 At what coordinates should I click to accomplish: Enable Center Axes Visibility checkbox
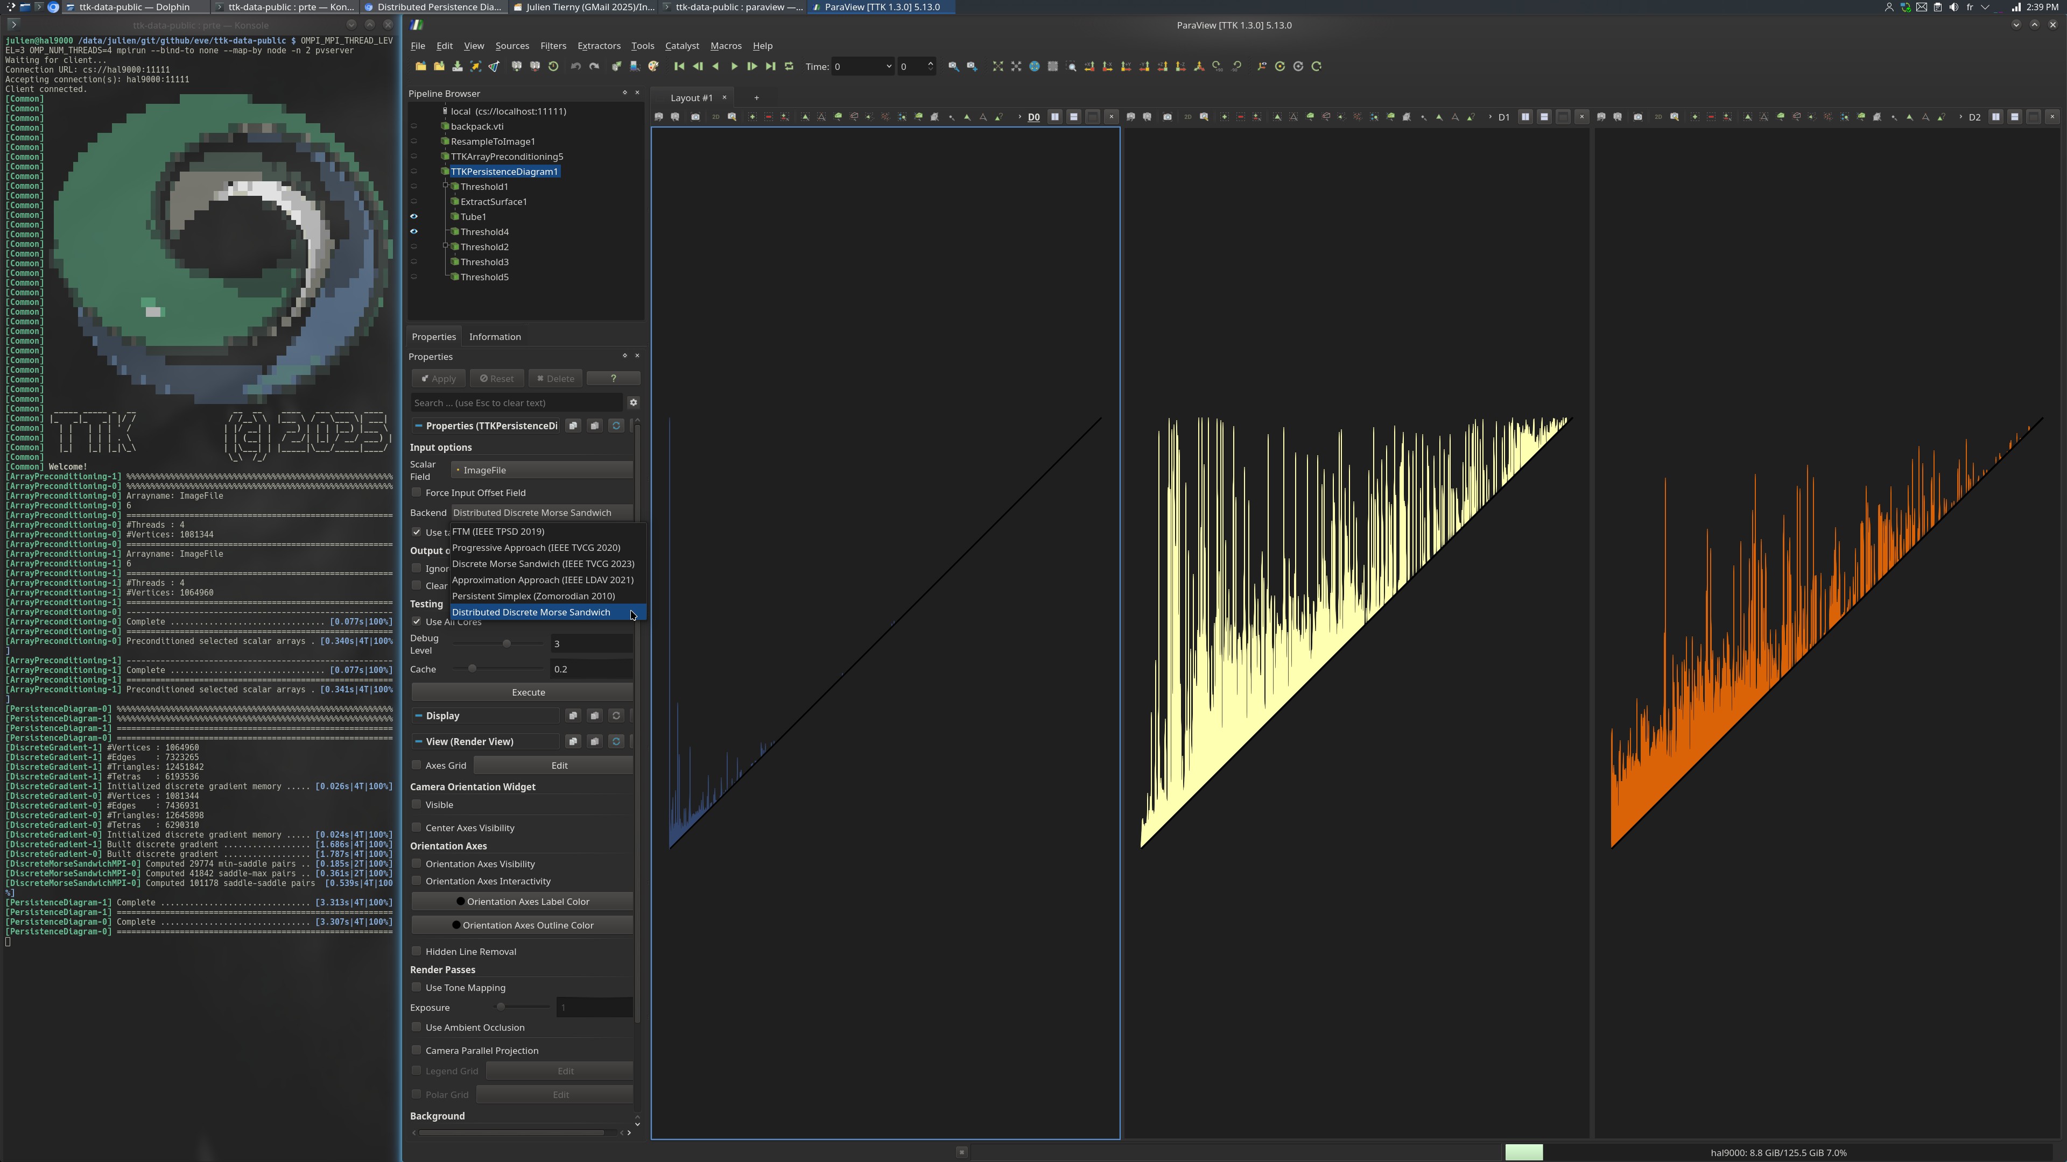(x=417, y=827)
